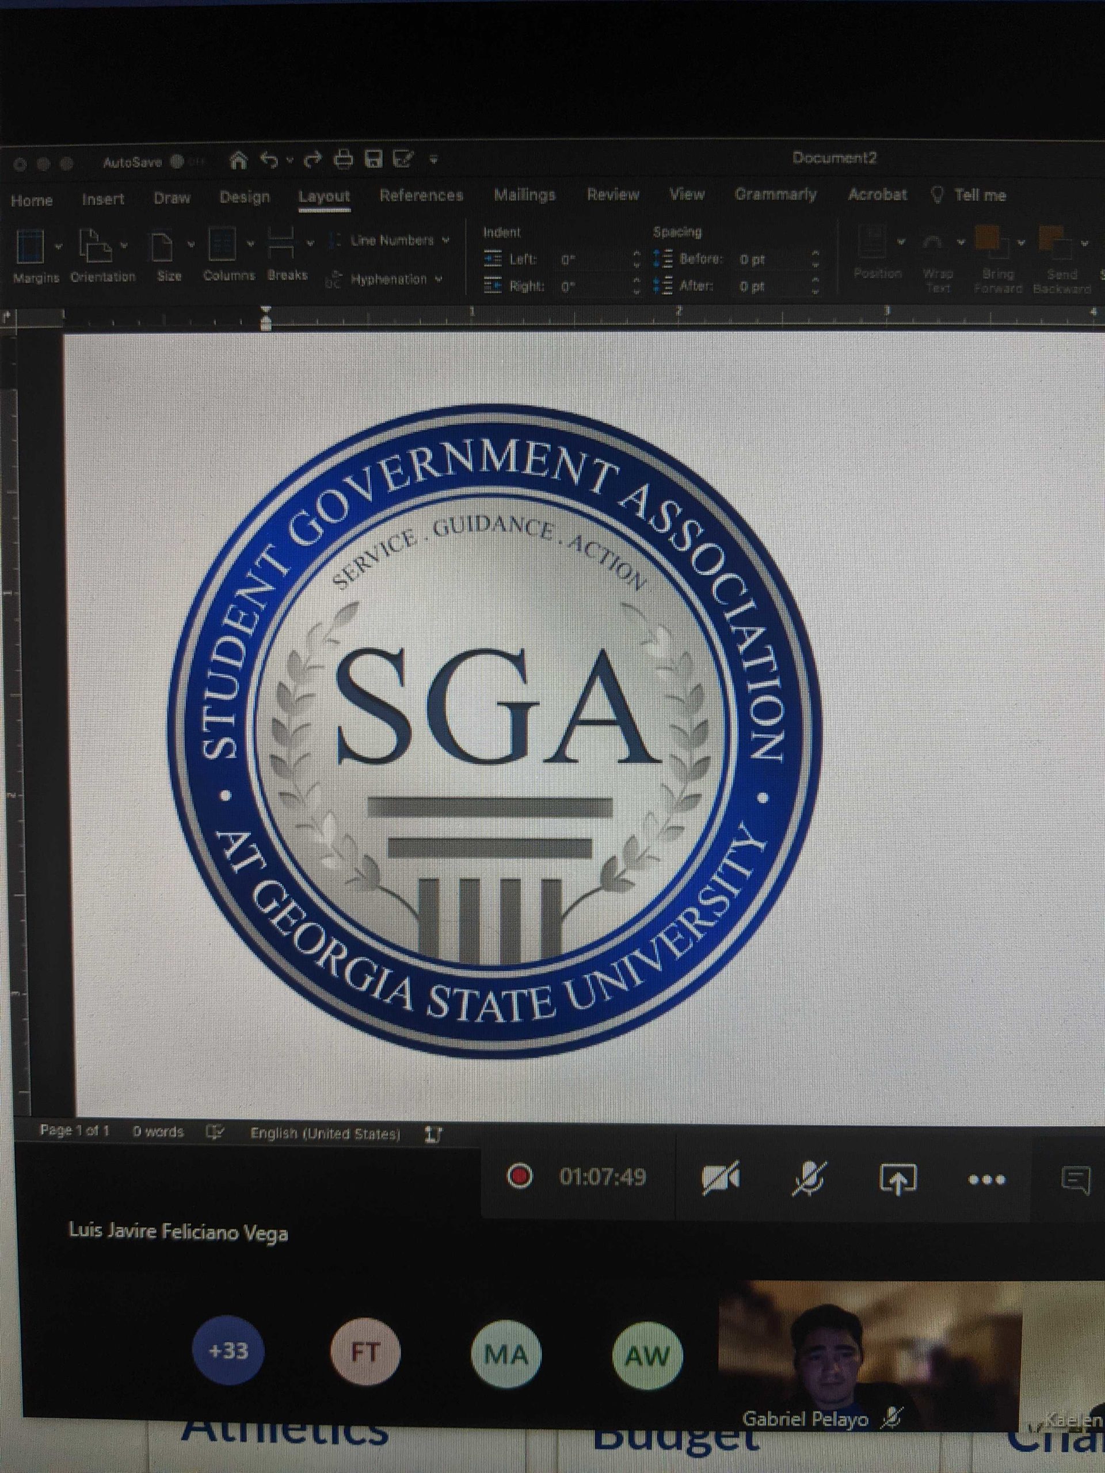Switch to the References tab
This screenshot has width=1105, height=1473.
point(421,196)
